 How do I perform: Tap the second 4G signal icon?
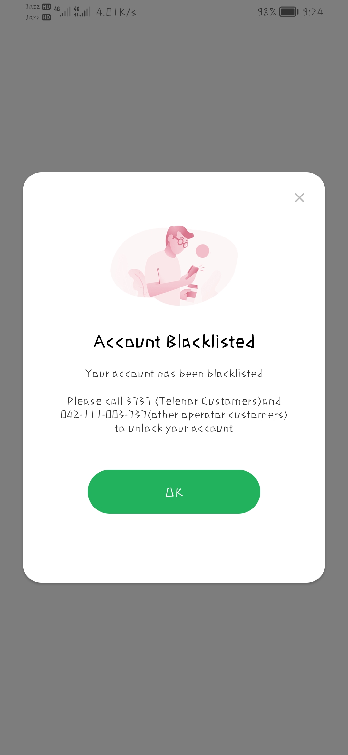tap(82, 12)
